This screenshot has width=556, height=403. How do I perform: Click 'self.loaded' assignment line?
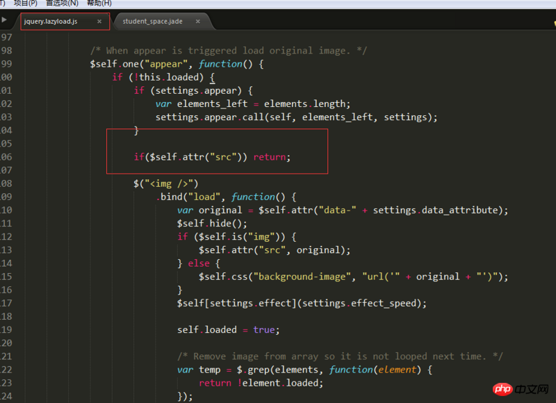tap(228, 329)
